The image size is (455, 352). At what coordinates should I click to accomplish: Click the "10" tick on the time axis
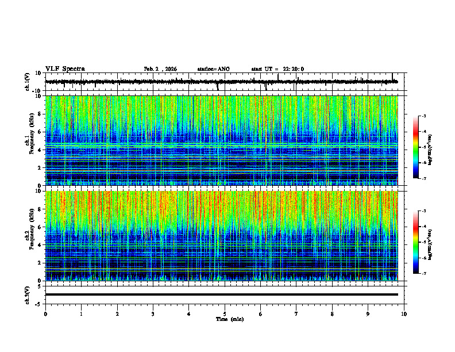[x=404, y=314]
